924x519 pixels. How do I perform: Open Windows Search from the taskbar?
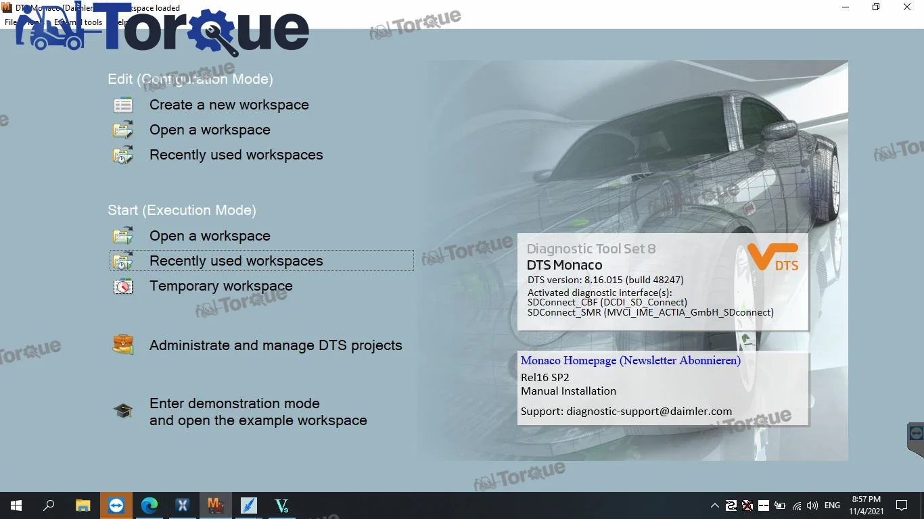[x=49, y=505]
